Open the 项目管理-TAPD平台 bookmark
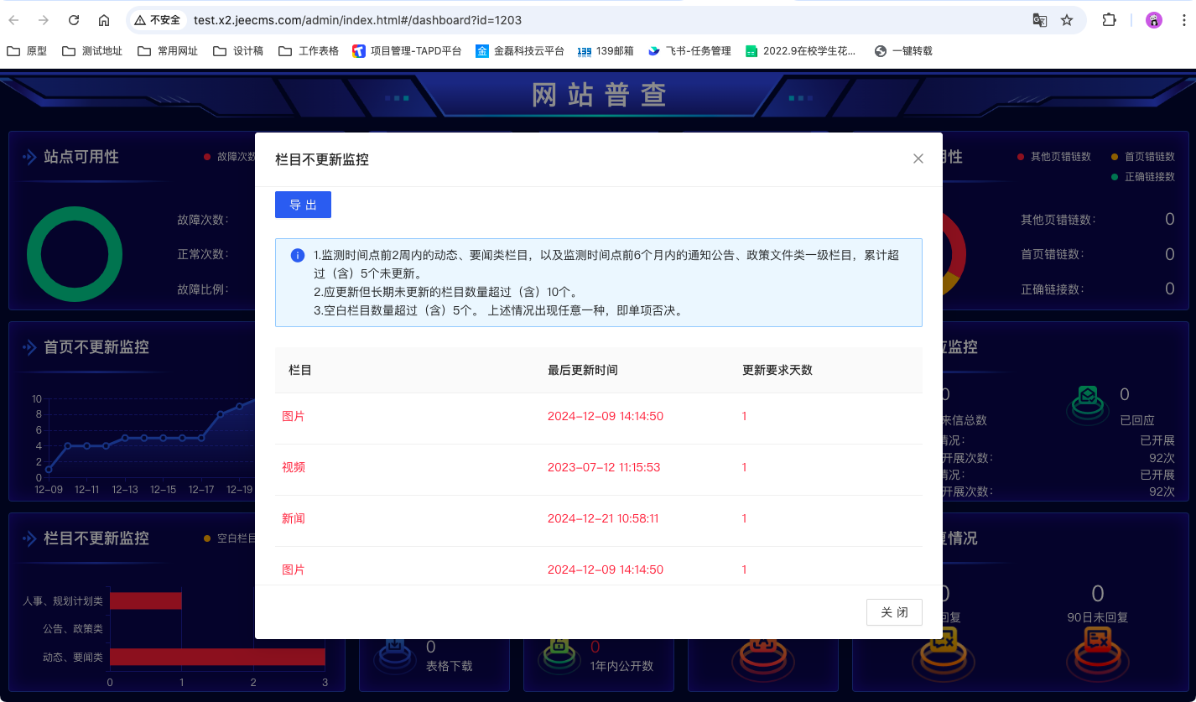Viewport: 1196px width, 702px height. [407, 51]
